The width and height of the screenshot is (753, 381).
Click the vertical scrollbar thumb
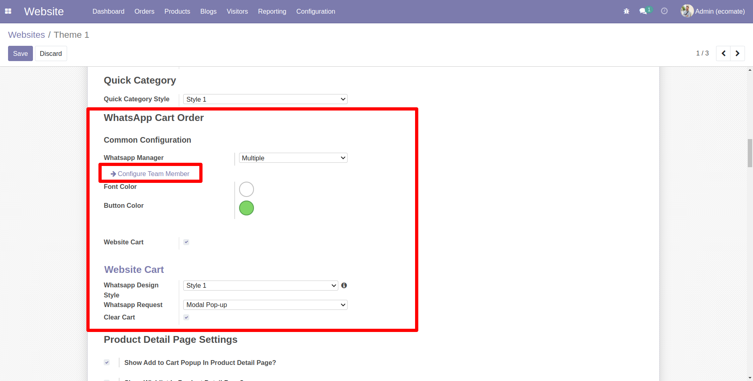pos(750,153)
